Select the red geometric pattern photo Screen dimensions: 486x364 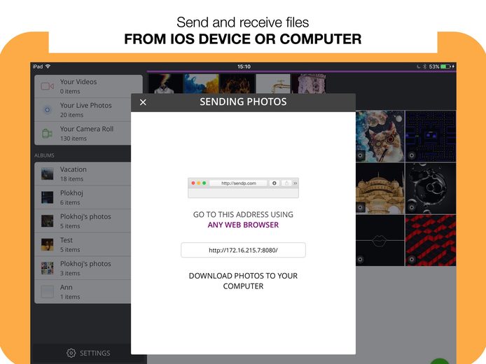[x=431, y=240]
